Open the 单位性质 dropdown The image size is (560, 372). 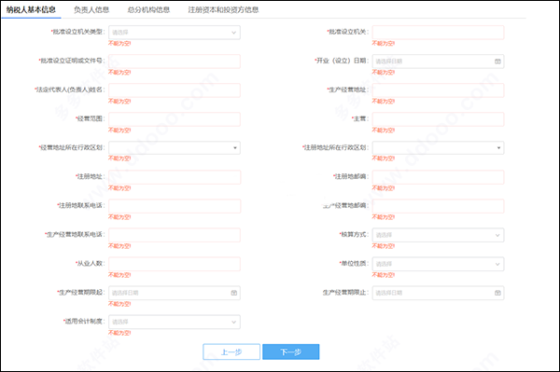[438, 264]
